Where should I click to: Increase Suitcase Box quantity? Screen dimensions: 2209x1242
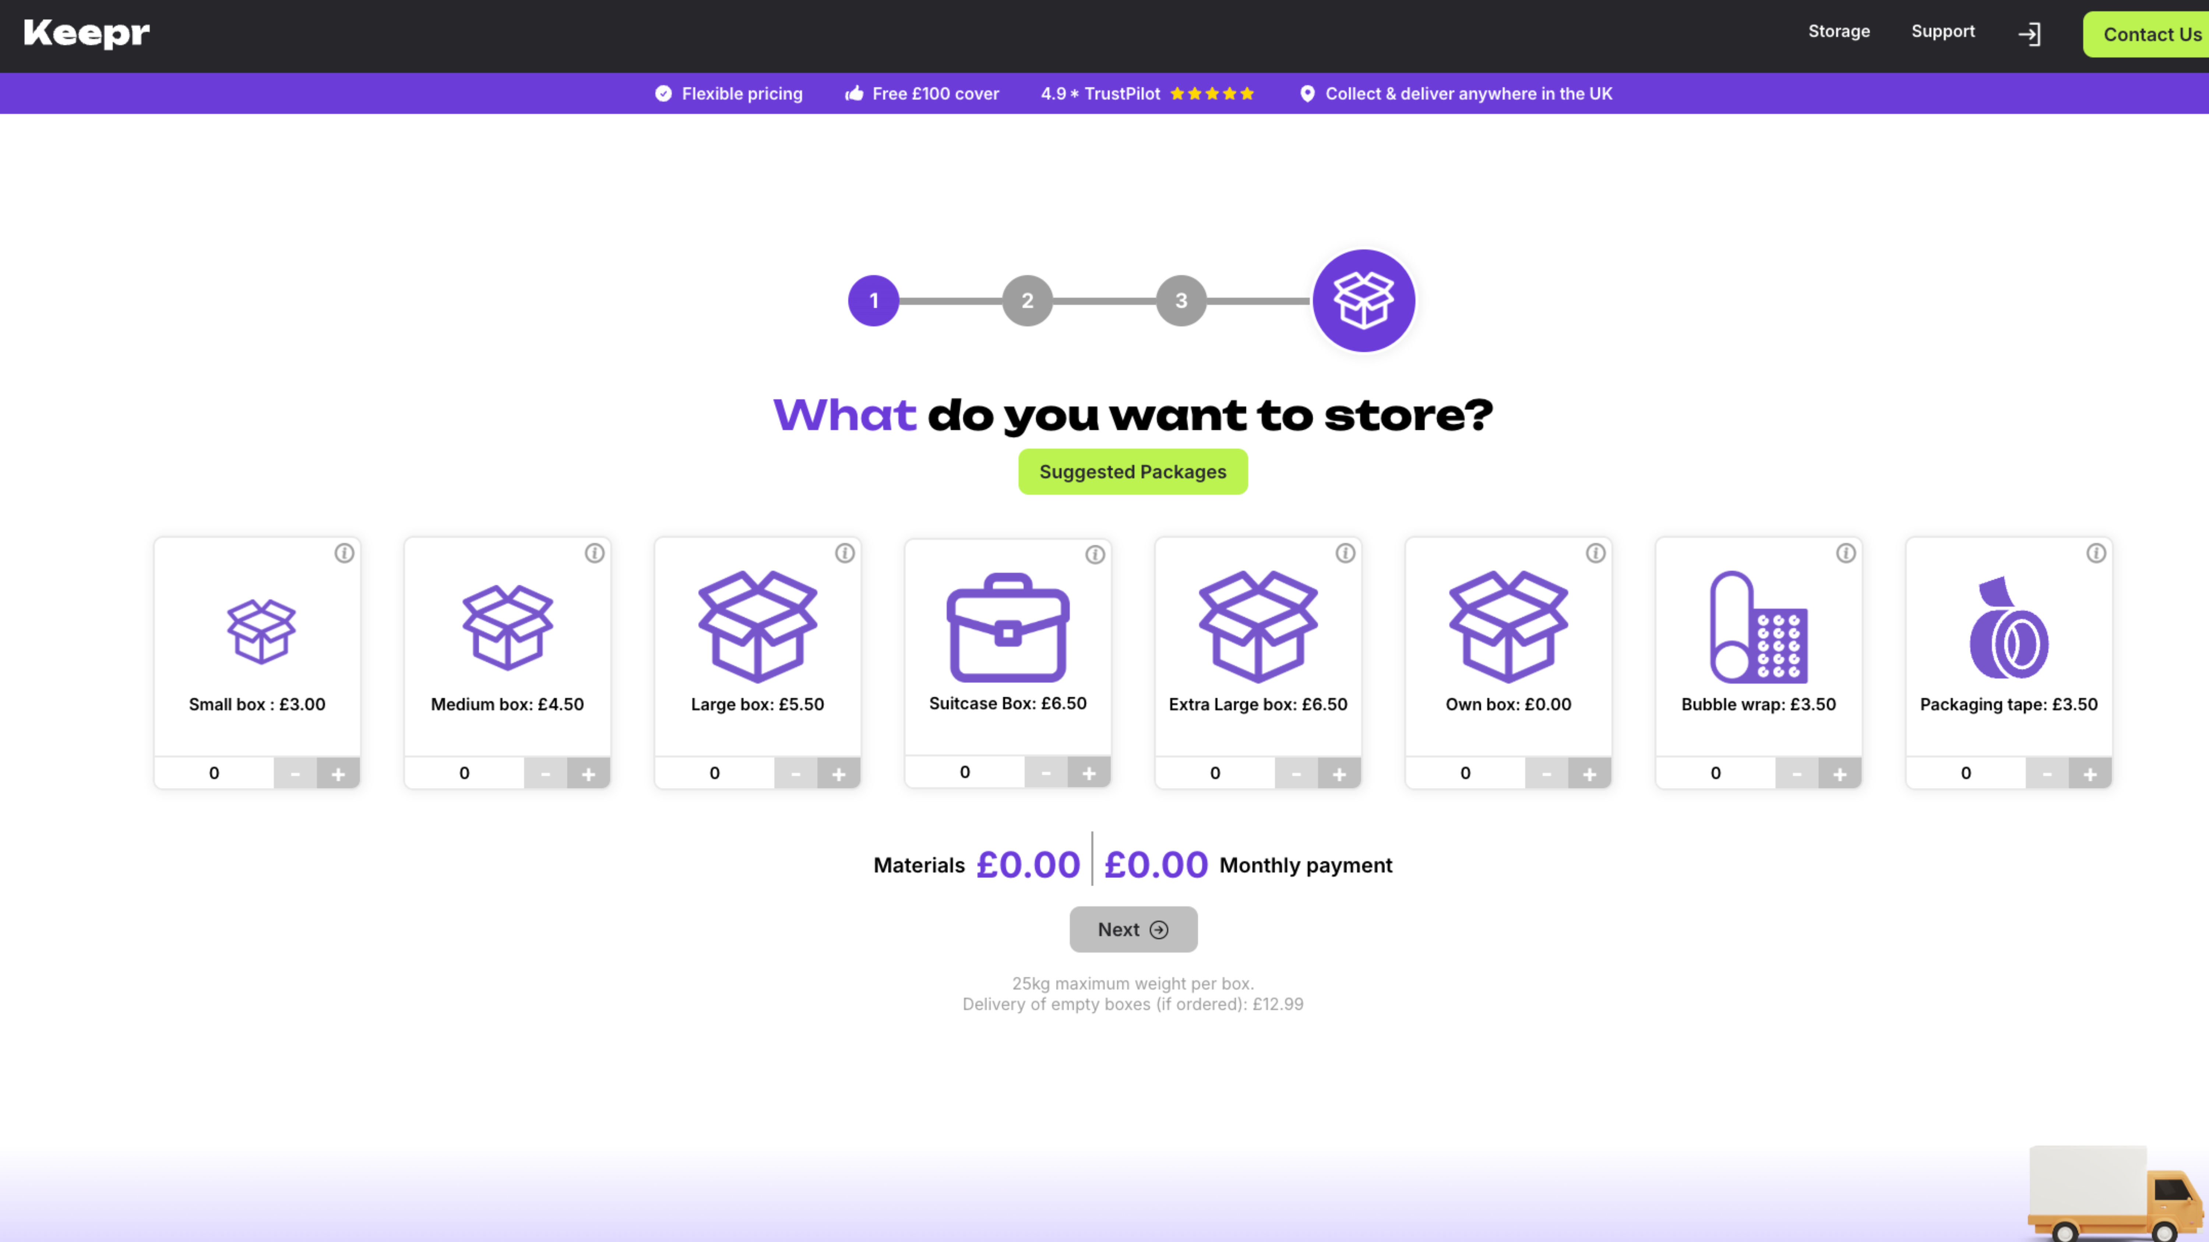1089,772
